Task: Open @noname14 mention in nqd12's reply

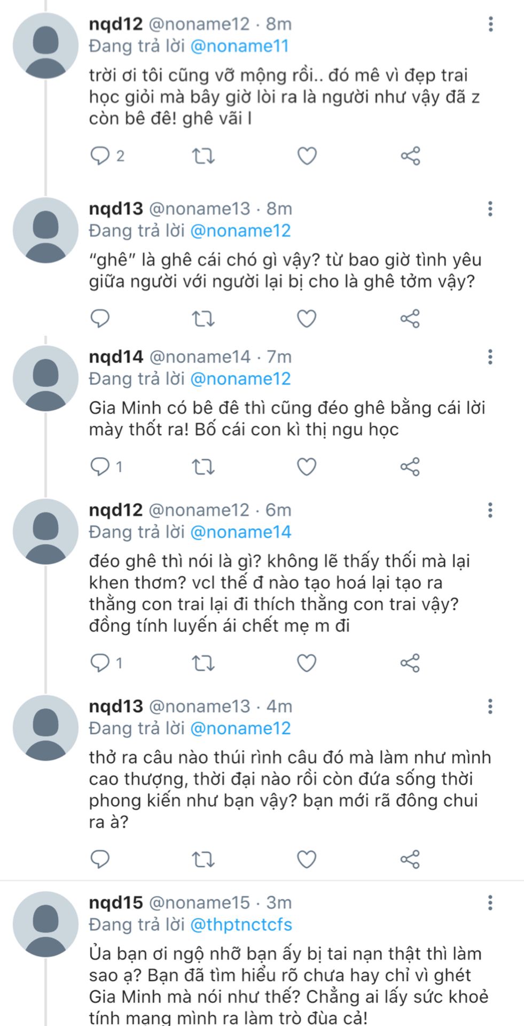Action: click(240, 532)
